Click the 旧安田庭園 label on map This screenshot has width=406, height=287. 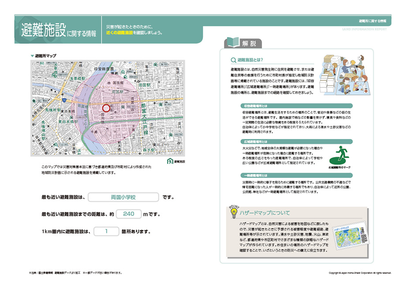(x=104, y=69)
